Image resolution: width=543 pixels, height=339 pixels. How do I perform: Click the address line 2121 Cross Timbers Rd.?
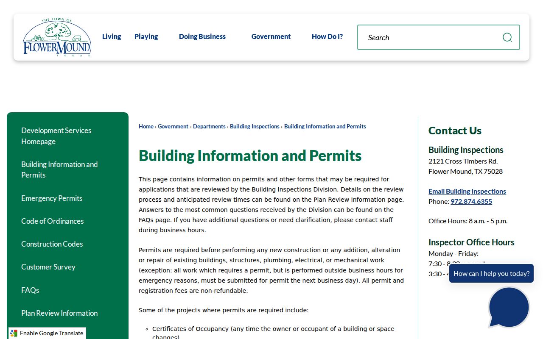463,161
